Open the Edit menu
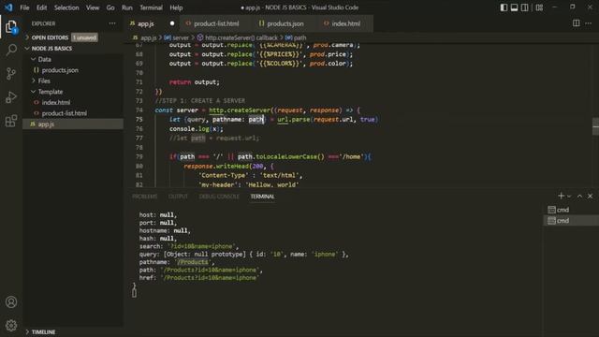Image resolution: width=599 pixels, height=337 pixels. (41, 7)
